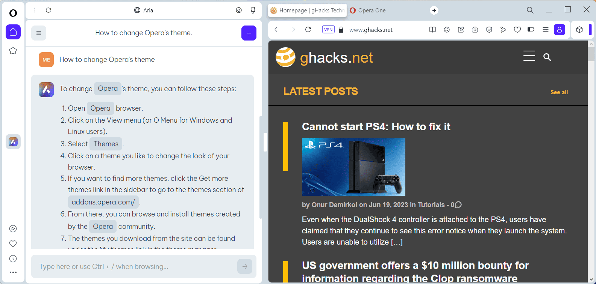Click Themes chip in Aria answer
The width and height of the screenshot is (596, 284).
point(106,144)
